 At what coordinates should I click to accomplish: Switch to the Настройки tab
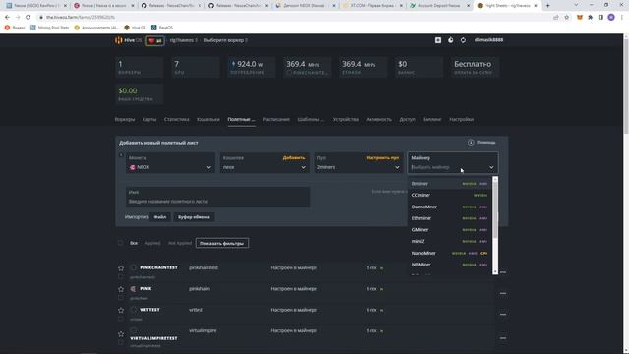(x=461, y=119)
